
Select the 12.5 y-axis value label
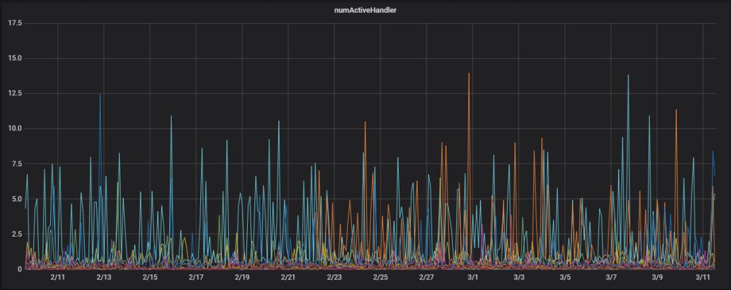[16, 93]
